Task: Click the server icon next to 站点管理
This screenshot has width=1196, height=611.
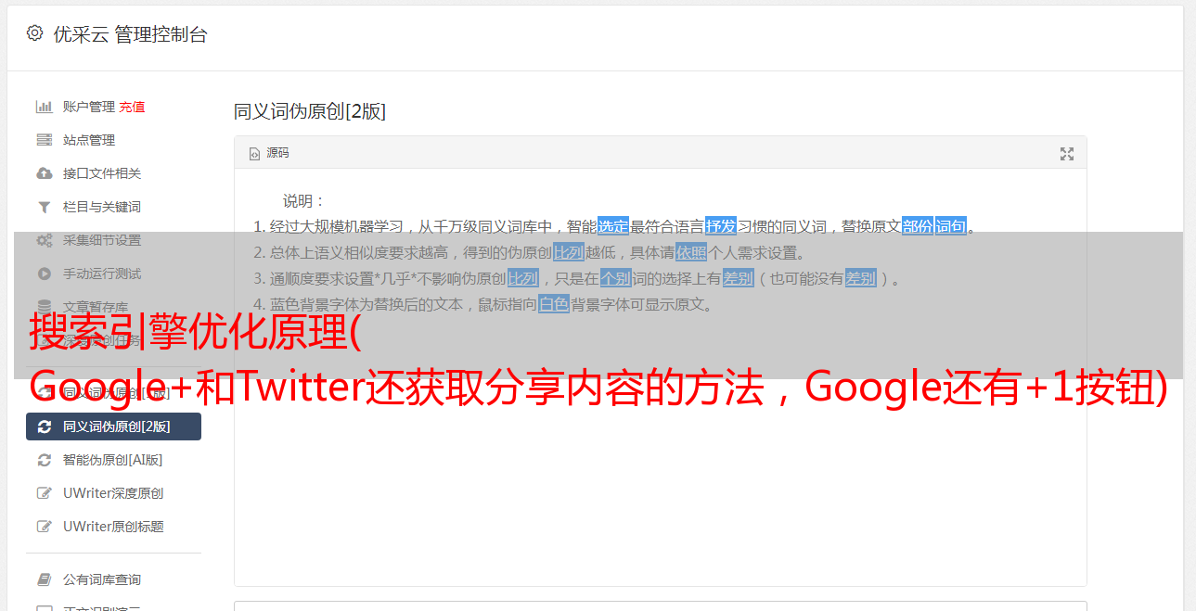Action: pyautogui.click(x=44, y=140)
